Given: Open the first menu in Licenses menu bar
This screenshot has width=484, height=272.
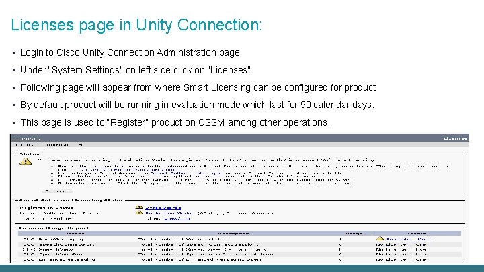Looking at the screenshot, I should [26, 144].
